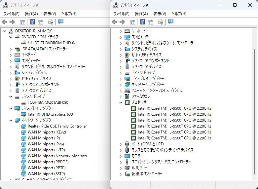Click ファームウェア category icon in right window

pos(127,96)
